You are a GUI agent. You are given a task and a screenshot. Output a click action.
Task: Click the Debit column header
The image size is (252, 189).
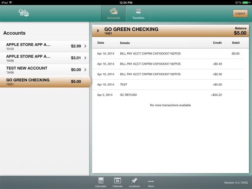pos(236,43)
